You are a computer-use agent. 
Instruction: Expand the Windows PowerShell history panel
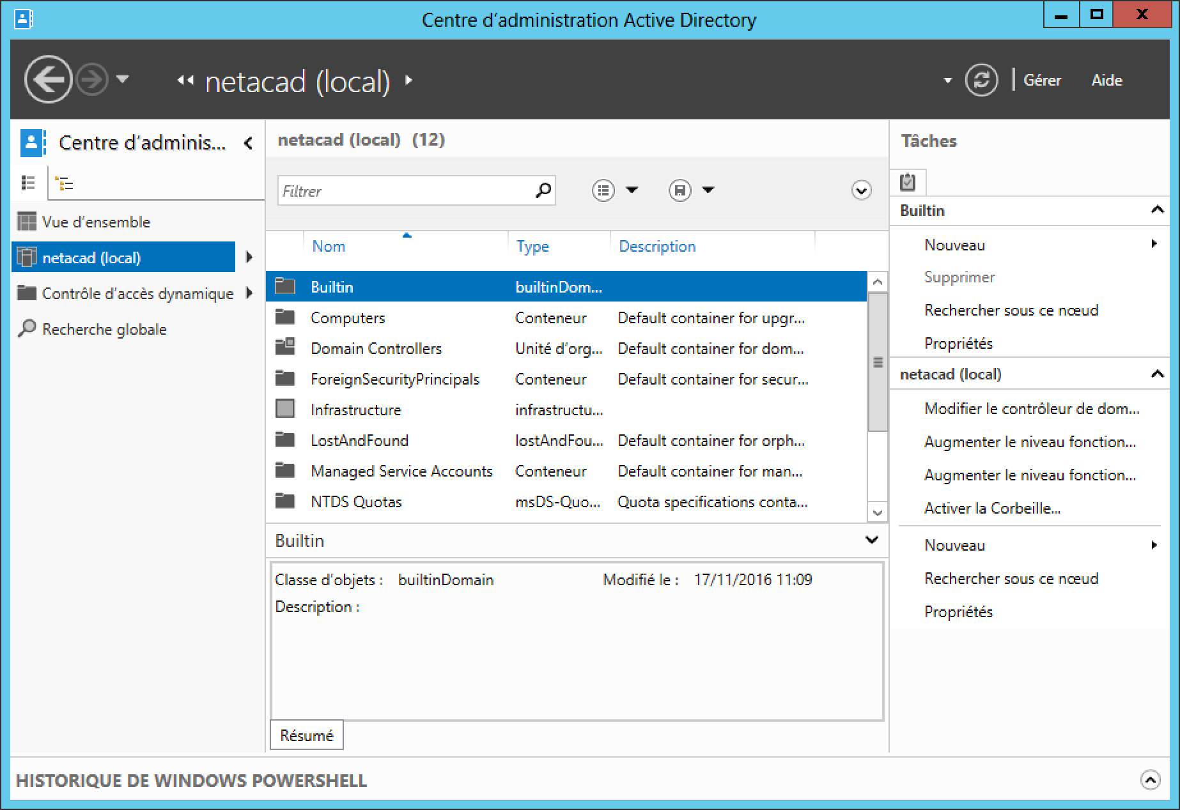1150,780
